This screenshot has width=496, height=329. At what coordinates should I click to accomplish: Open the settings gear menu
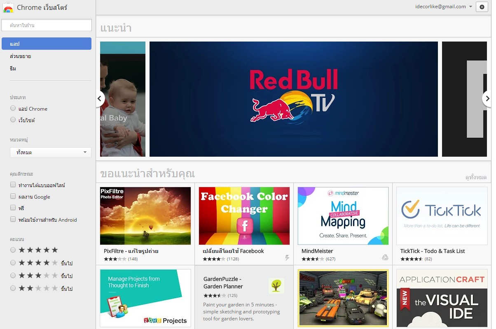coord(482,7)
